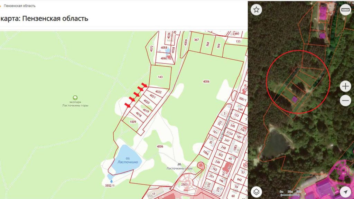The width and height of the screenshot is (354, 199).
Task: Zoom out with the minus button
Action: 345,101
